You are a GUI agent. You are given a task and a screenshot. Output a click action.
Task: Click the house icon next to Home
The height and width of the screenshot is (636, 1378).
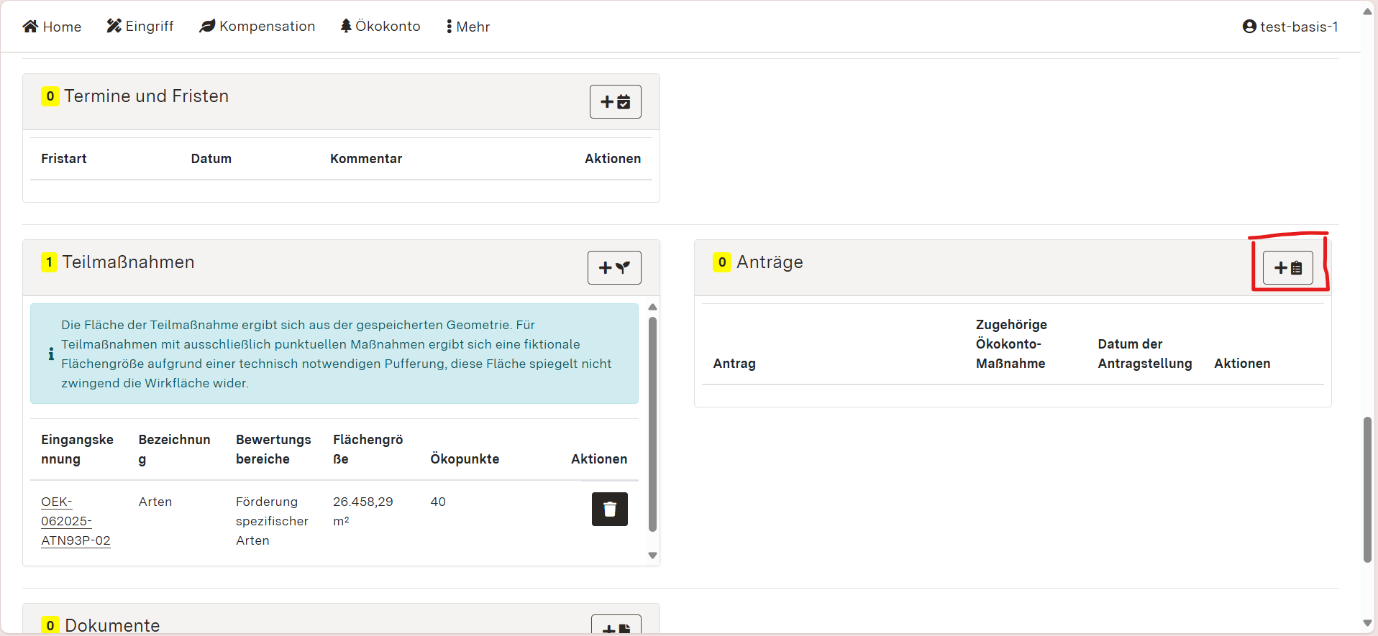click(x=30, y=27)
